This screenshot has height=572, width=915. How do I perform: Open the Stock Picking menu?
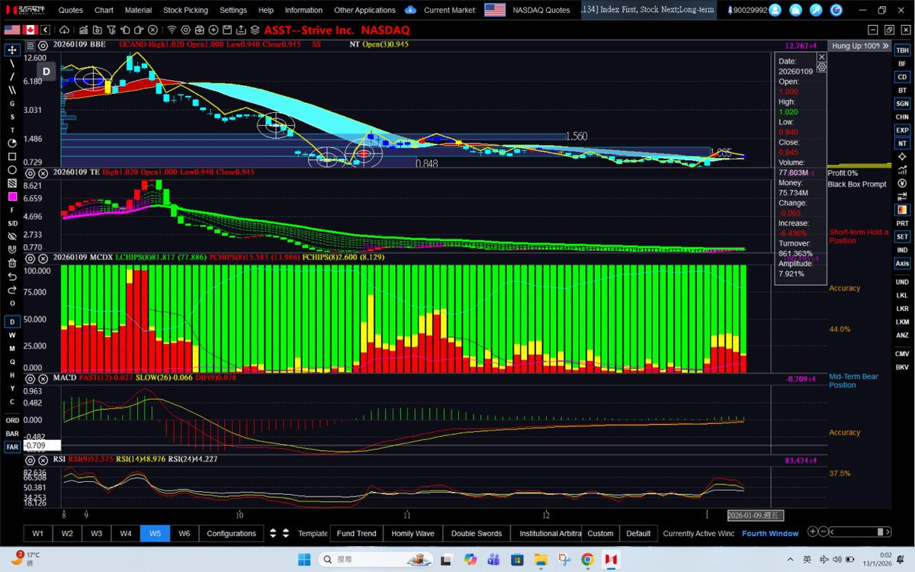point(185,10)
